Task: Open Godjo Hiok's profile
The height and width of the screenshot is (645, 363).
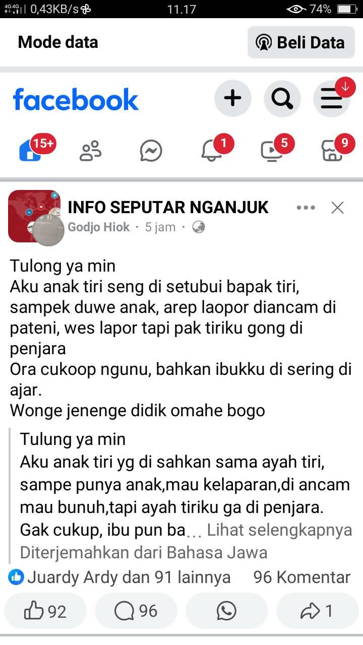Action: tap(99, 227)
